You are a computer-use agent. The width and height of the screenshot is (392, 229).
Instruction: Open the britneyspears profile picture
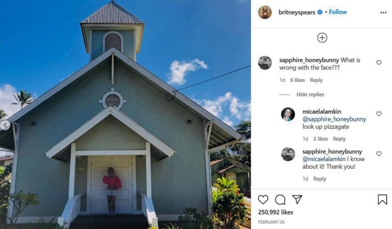[x=265, y=12]
